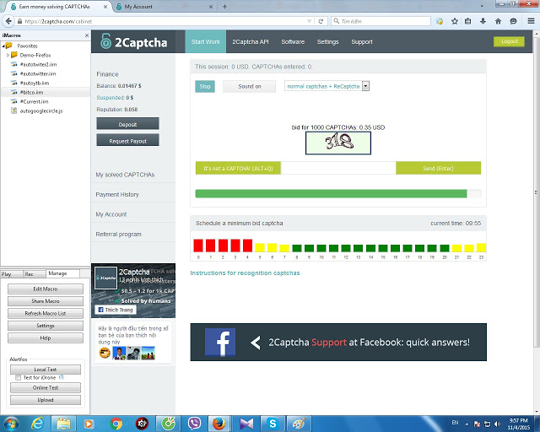
Task: Close the iMacros sidebar panel
Action: point(87,35)
